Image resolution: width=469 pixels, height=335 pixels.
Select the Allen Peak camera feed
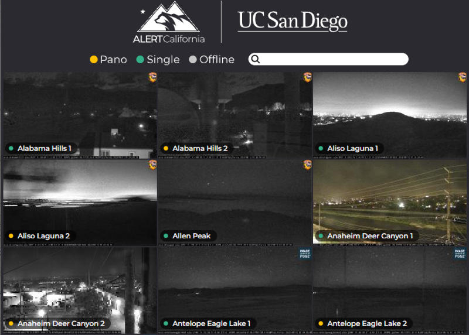235,203
